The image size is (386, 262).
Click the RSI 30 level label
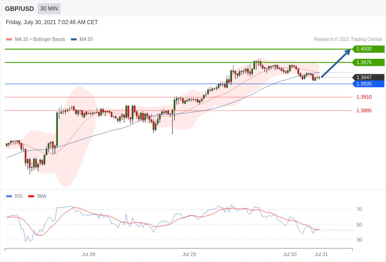(359, 240)
